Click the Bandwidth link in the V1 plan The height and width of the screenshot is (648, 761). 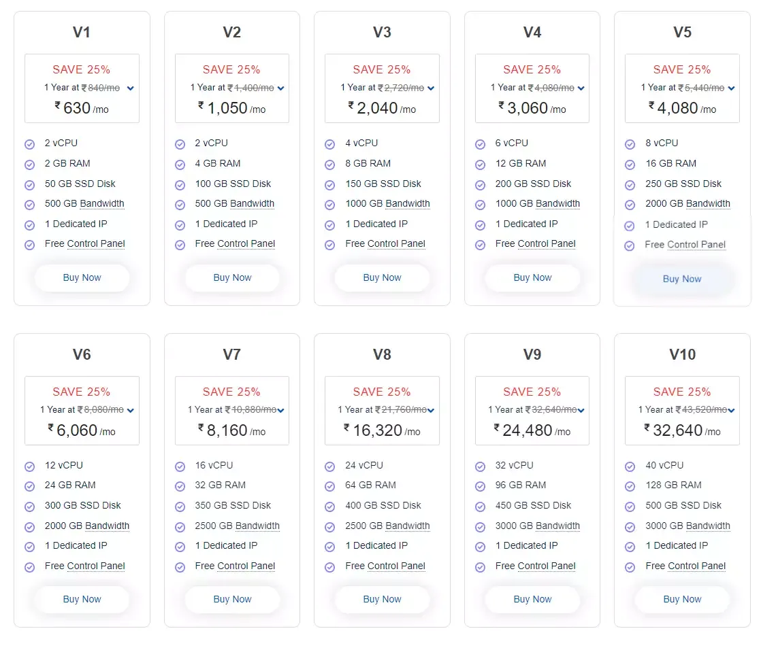102,203
